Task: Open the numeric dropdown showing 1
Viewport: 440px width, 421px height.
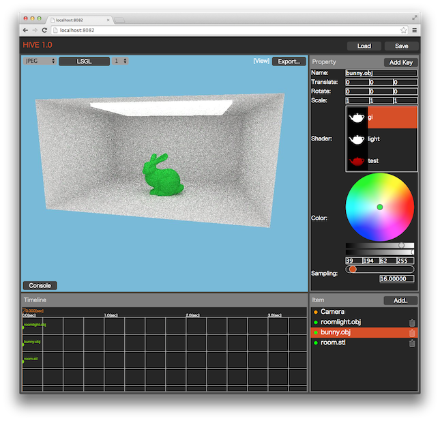Action: click(120, 61)
